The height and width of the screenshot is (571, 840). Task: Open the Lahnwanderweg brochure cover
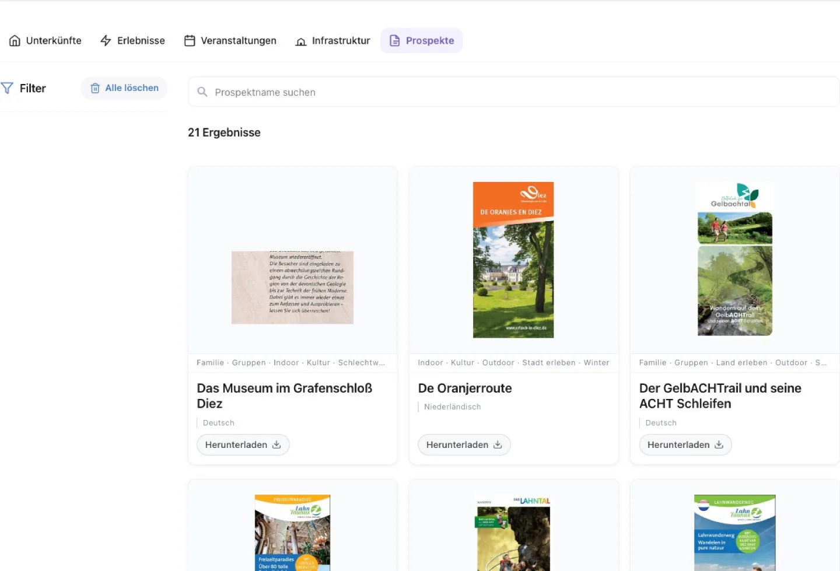click(x=735, y=533)
